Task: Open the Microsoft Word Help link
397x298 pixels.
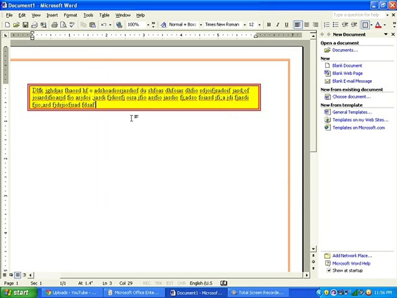Action: pos(352,263)
